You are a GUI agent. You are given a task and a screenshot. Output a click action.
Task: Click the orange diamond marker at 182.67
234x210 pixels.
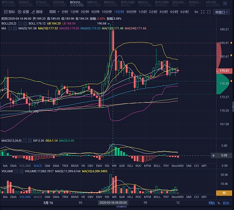click(231, 56)
